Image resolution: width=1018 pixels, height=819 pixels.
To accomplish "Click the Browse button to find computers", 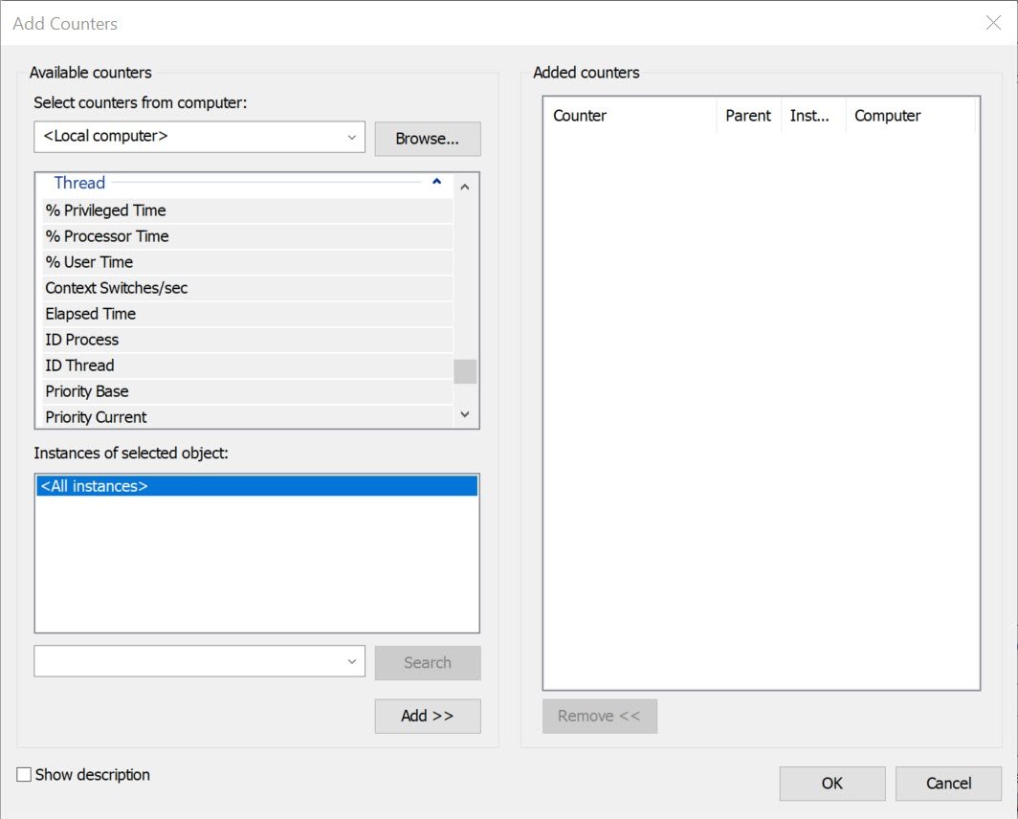I will [427, 138].
